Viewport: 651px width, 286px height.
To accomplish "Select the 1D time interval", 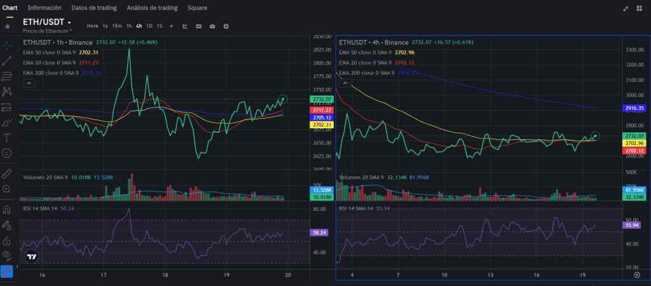I will (149, 26).
